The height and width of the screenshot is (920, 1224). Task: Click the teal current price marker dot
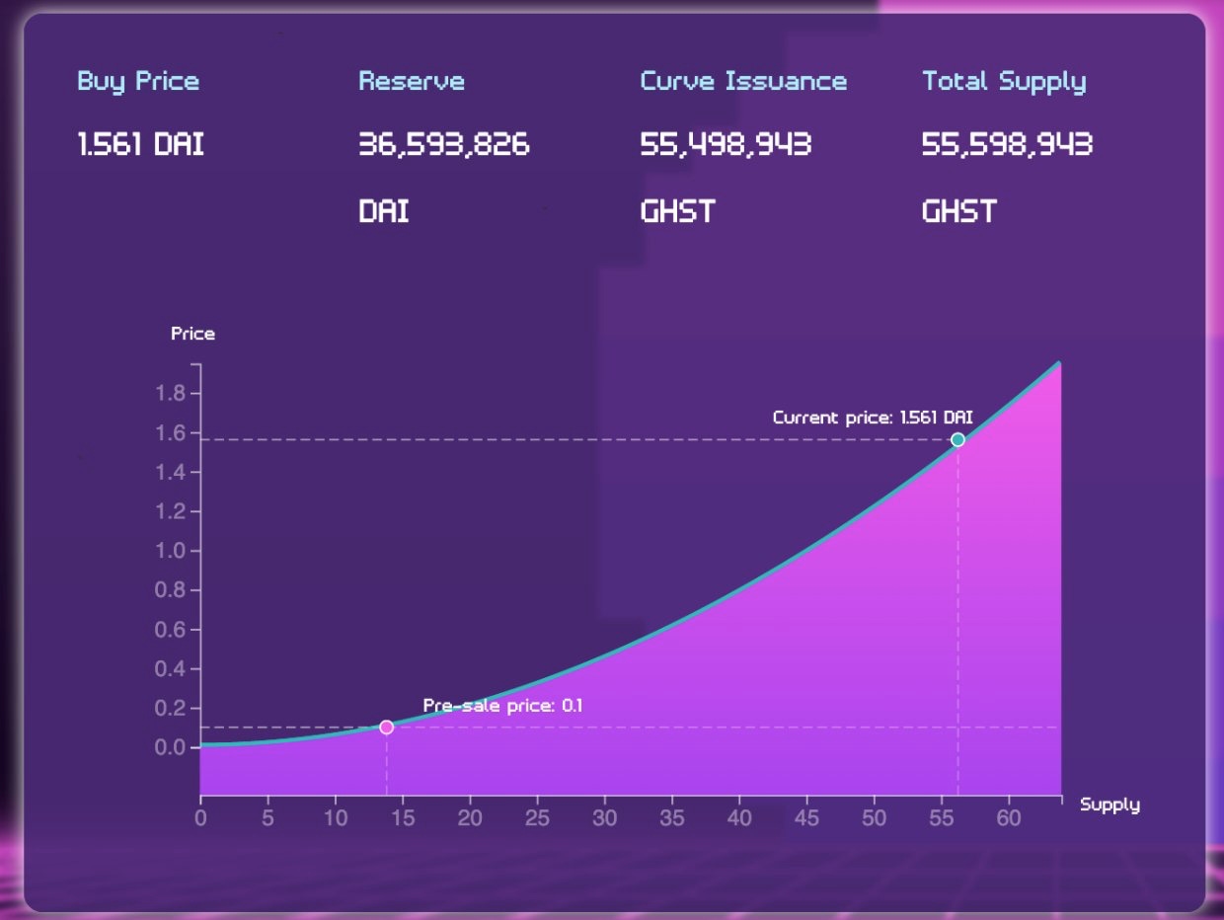click(957, 439)
